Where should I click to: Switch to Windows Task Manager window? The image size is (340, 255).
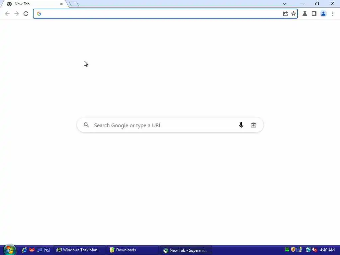click(x=80, y=250)
